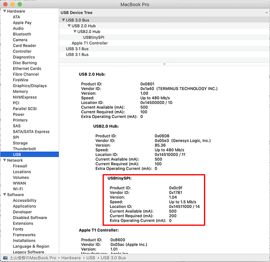Open Ethernet Cards in the sidebar

point(27,69)
